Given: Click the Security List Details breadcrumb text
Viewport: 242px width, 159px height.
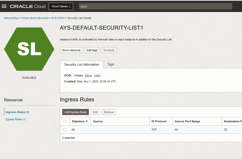Looking at the screenshot, I should coord(79,18).
